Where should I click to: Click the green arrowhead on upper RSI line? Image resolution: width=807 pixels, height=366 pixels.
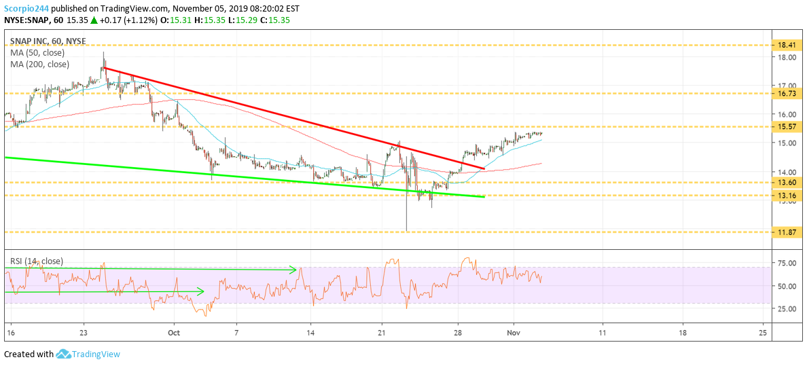[x=295, y=269]
